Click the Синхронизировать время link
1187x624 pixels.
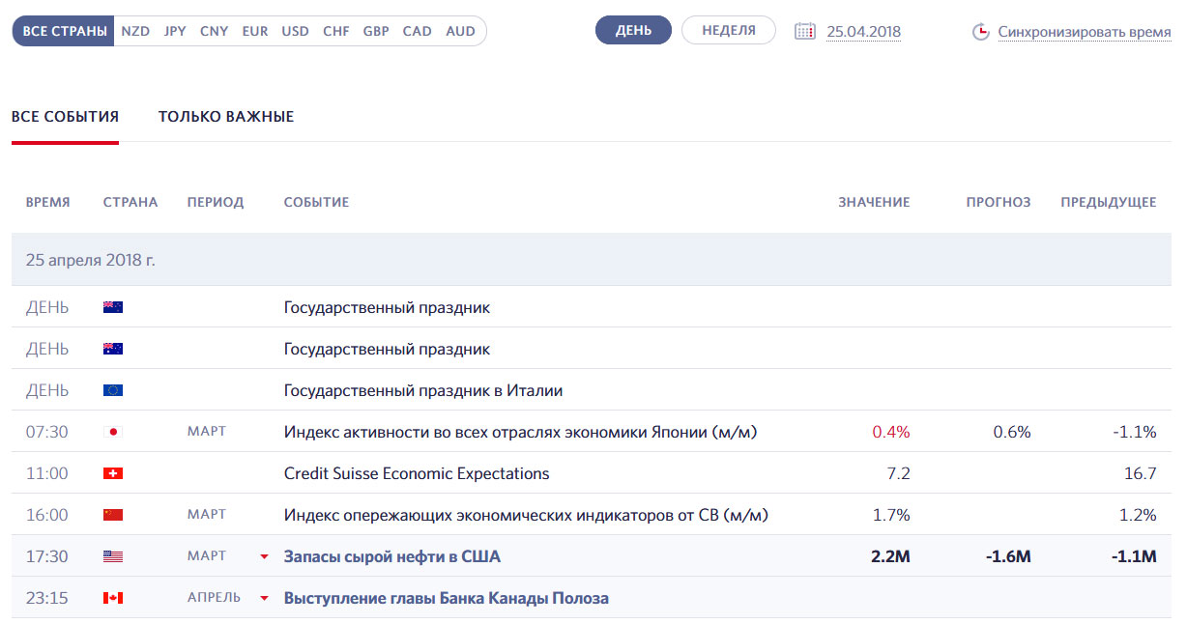pyautogui.click(x=1084, y=32)
